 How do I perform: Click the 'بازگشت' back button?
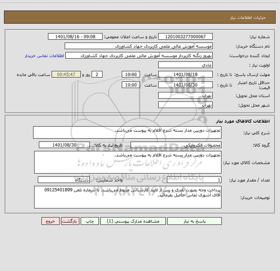coord(70,221)
